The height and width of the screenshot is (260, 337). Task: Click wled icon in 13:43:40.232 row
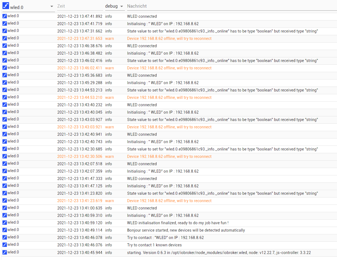click(x=5, y=105)
